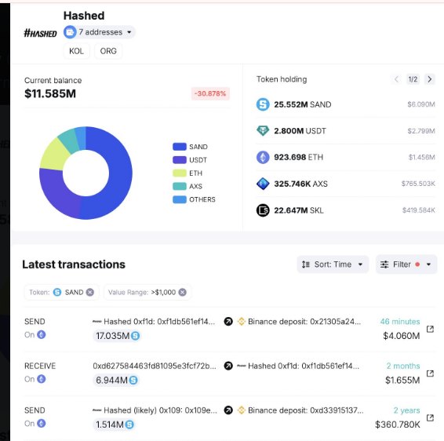Click the USDT token icon in holdings
This screenshot has width=444, height=441.
tap(263, 130)
